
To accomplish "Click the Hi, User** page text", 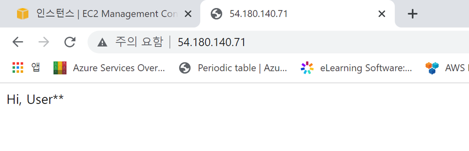I will pyautogui.click(x=35, y=100).
